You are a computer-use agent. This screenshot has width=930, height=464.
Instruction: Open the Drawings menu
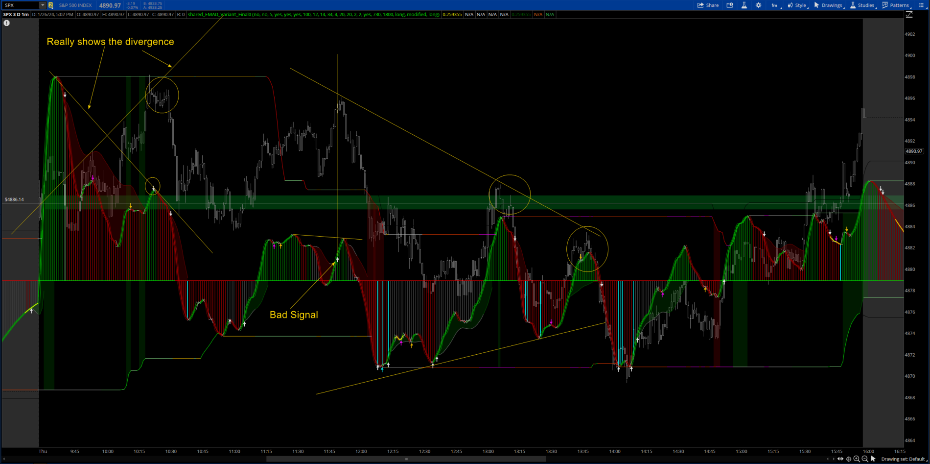pos(828,5)
